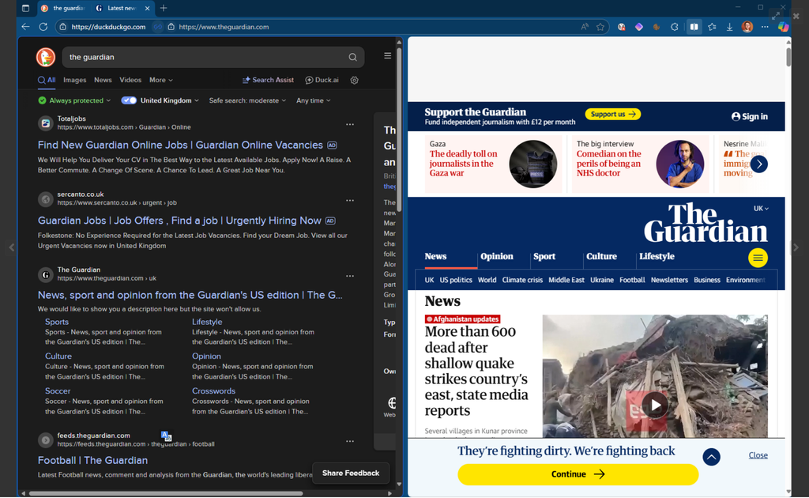This screenshot has height=498, width=809.
Task: Open the DuckDuckGo hamburger menu
Action: tap(387, 56)
